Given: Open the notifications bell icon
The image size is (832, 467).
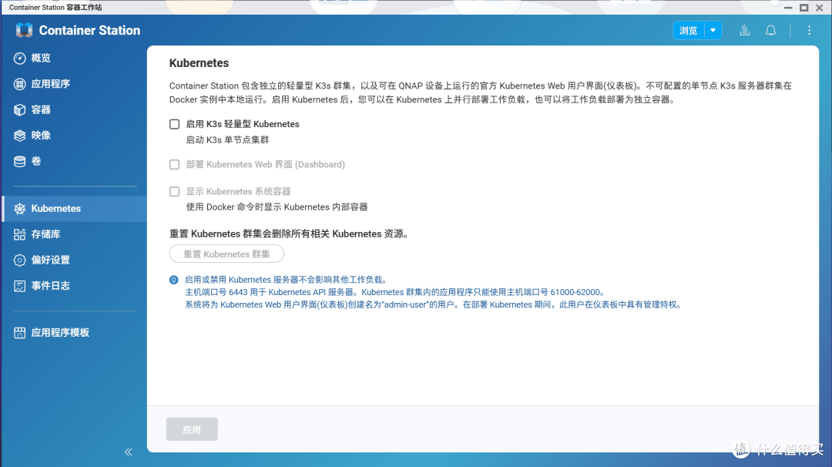Looking at the screenshot, I should [x=770, y=30].
